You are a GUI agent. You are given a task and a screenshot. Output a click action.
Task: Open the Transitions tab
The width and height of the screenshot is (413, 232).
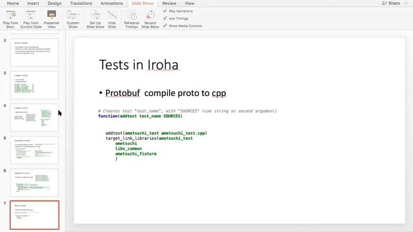[x=81, y=3]
